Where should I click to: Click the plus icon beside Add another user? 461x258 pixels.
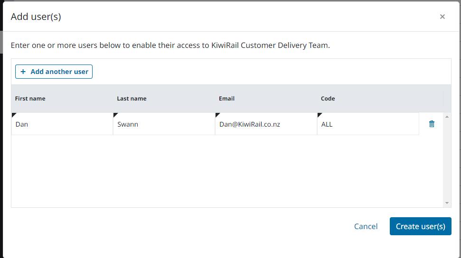pyautogui.click(x=23, y=72)
